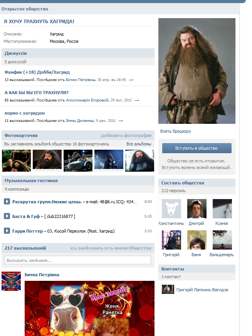Open fourth album photo with dark blue scene
Image resolution: width=252 pixels, height=336 pixels.
coord(109,159)
